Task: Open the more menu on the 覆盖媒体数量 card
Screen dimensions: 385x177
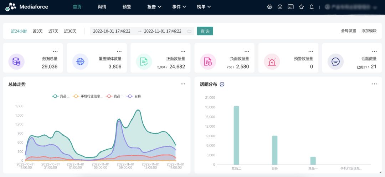Action: coord(119,52)
